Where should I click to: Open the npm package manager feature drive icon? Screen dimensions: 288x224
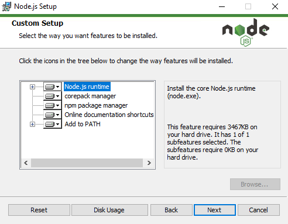52,105
